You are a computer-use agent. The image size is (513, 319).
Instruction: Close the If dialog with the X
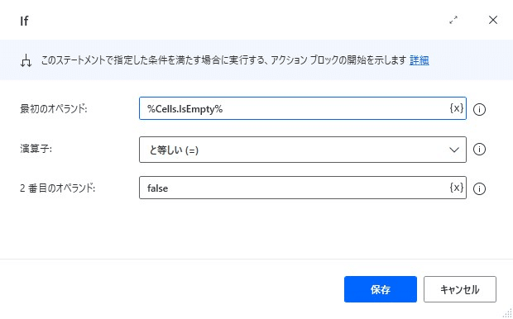(493, 20)
